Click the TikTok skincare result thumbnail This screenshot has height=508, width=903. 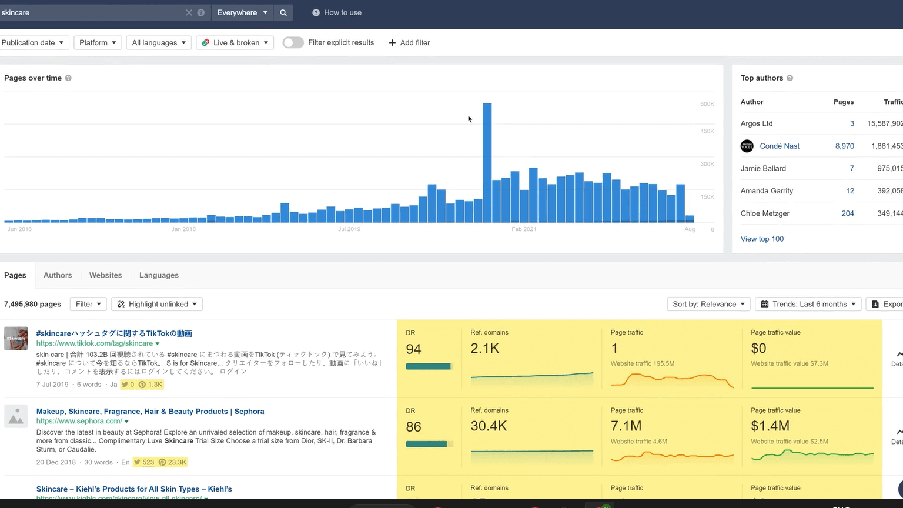click(16, 339)
